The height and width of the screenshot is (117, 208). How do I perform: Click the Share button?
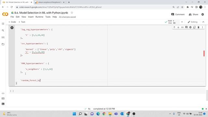point(193,14)
